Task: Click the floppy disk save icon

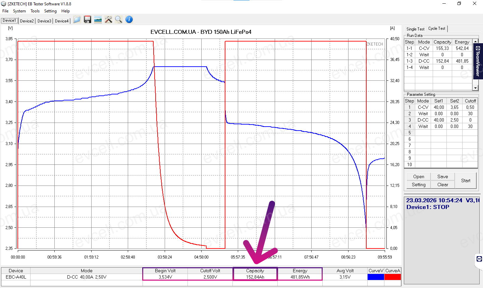Action: (88, 20)
